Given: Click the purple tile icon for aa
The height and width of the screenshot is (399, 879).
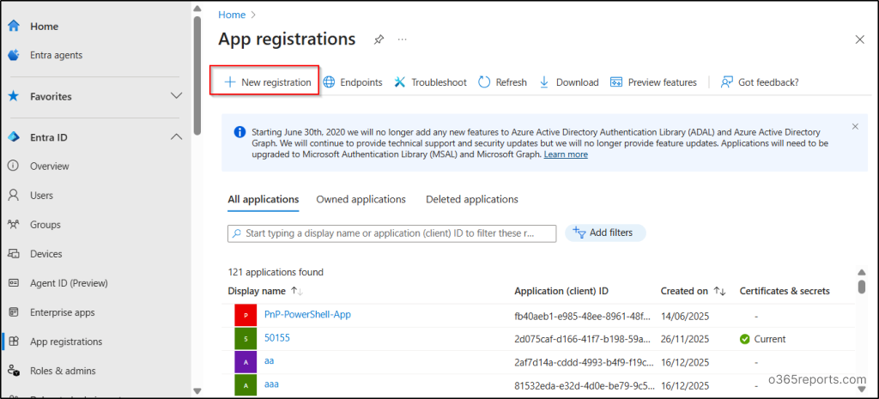Looking at the screenshot, I should pyautogui.click(x=245, y=363).
